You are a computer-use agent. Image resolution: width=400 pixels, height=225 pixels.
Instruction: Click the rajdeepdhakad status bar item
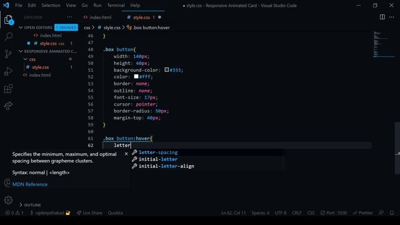coord(50,212)
